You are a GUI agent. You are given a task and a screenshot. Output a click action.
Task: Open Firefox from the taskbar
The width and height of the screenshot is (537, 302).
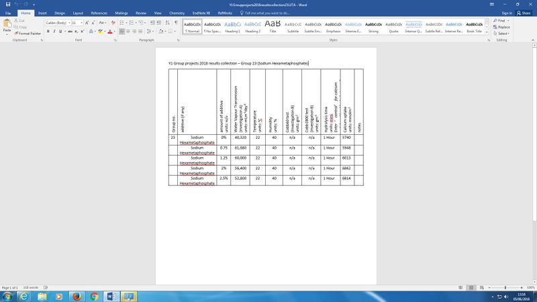click(77, 297)
